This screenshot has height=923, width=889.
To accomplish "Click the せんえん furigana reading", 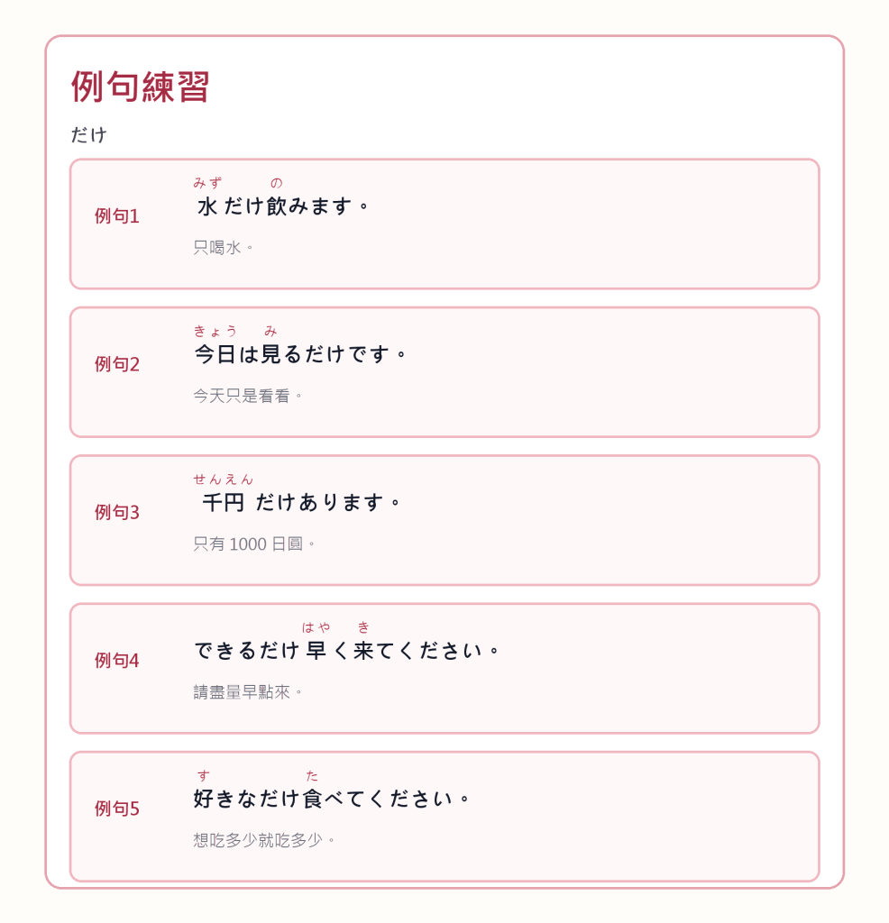I will click(223, 480).
